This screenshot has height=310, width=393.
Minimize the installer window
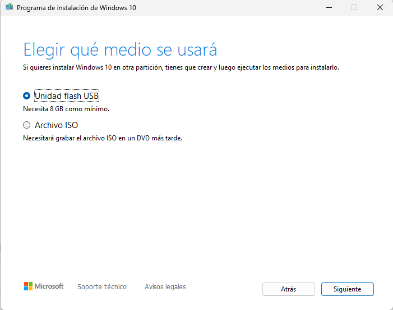(329, 7)
